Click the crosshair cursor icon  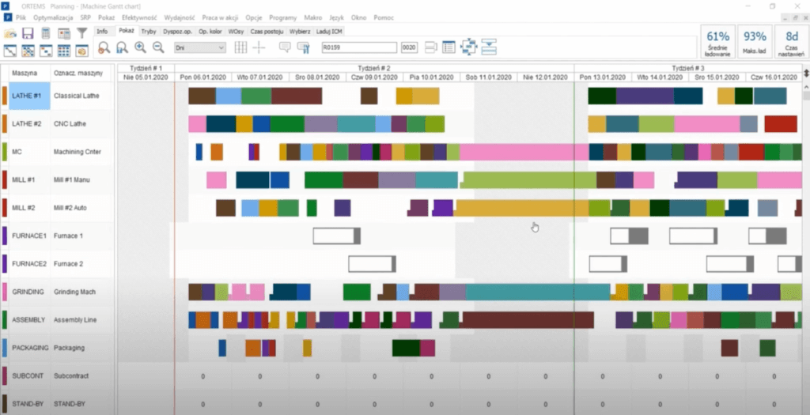(x=259, y=47)
